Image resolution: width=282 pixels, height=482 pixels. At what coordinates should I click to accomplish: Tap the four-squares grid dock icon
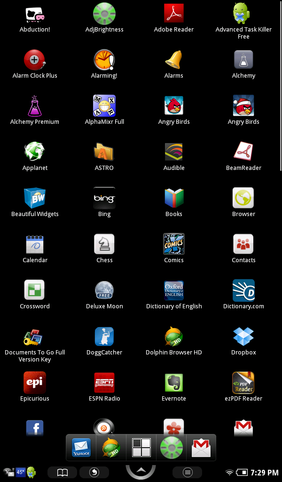(141, 448)
